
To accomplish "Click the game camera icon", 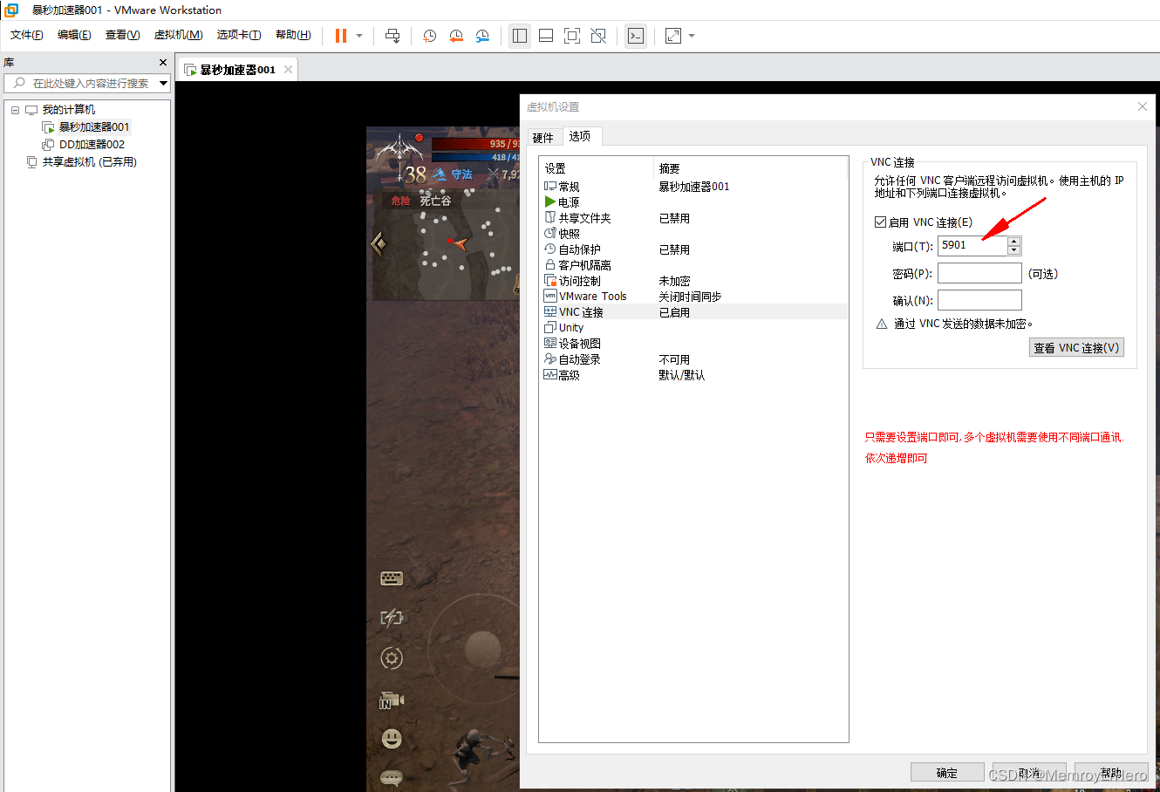I will tap(392, 700).
